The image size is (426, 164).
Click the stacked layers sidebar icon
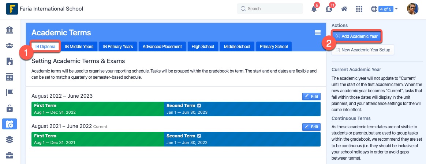(10, 140)
